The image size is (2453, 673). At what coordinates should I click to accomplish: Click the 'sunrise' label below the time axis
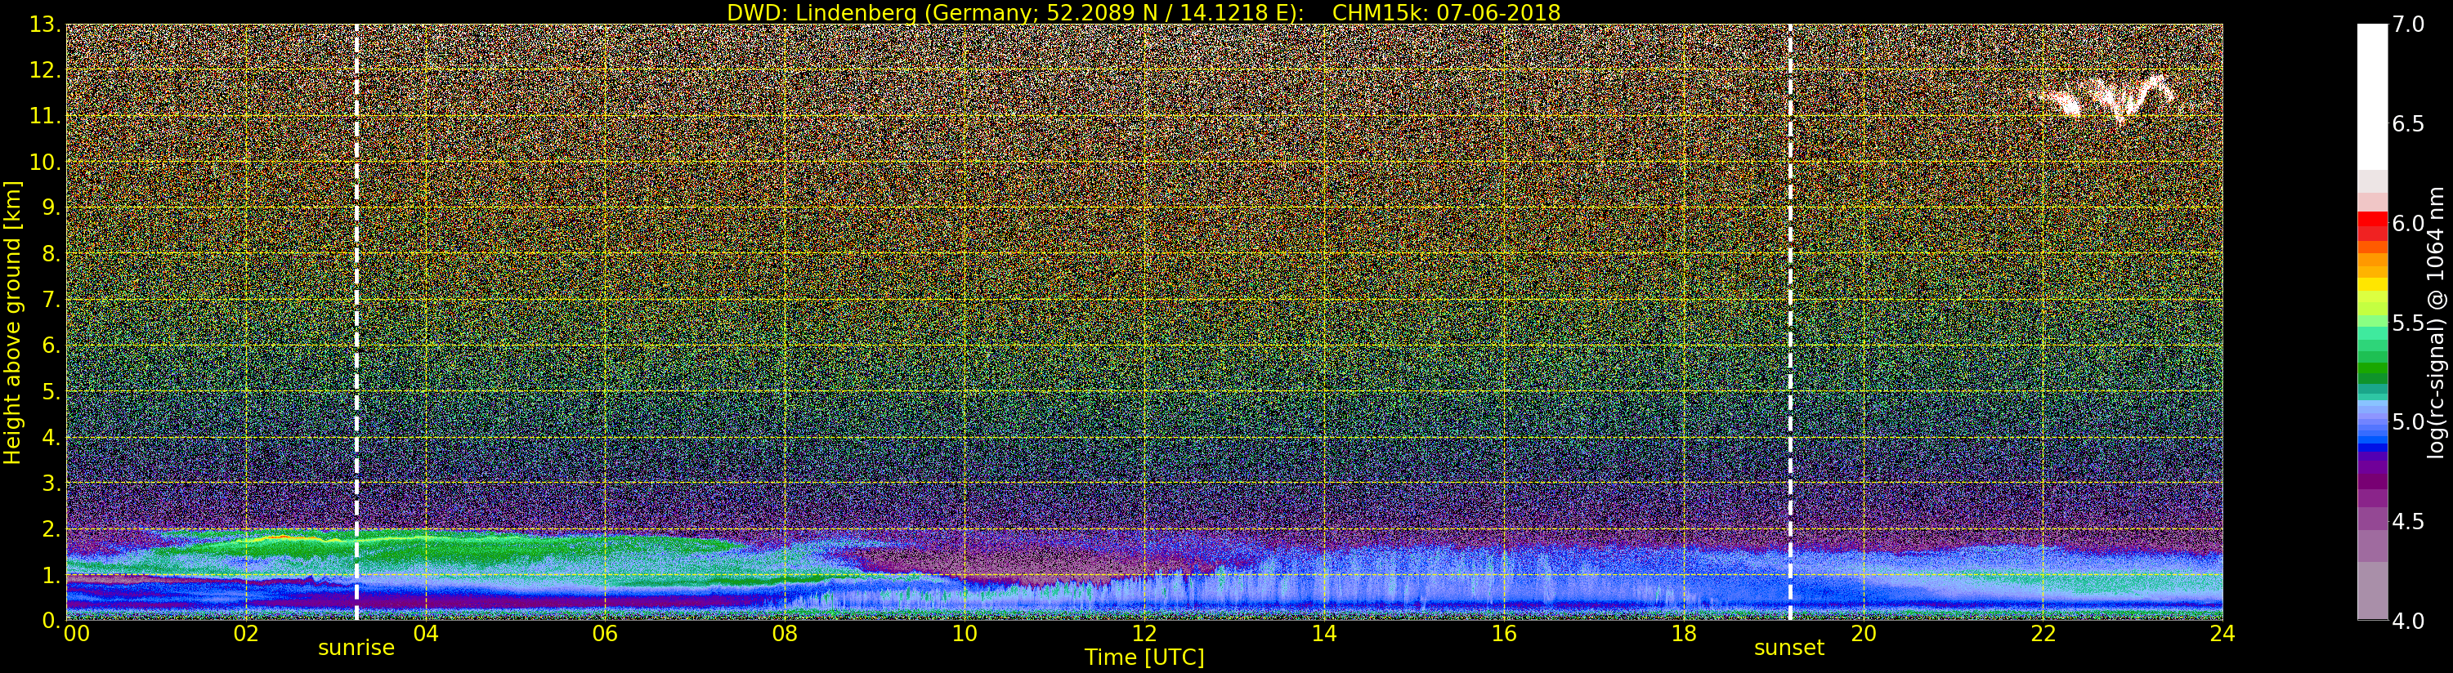(x=356, y=648)
